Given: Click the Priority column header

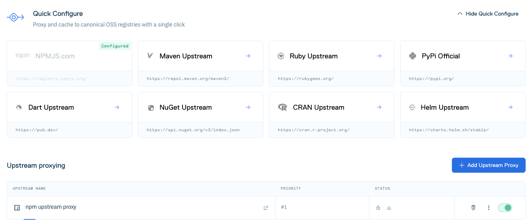Looking at the screenshot, I should click(x=291, y=189).
